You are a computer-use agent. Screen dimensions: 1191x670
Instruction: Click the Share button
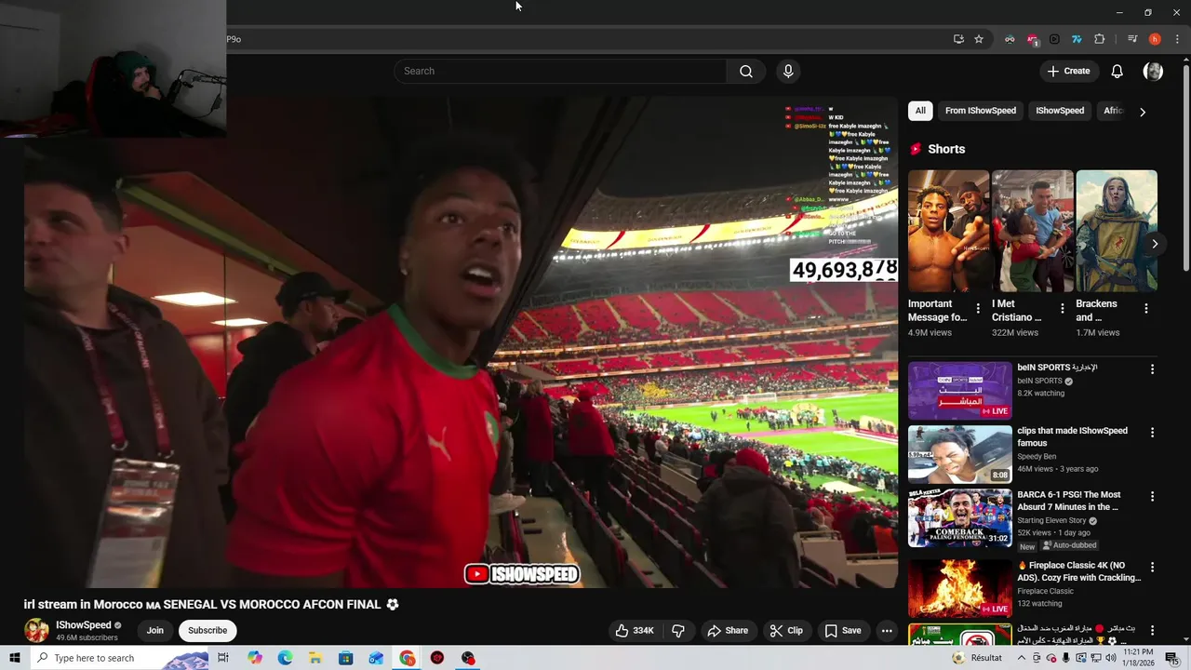click(x=727, y=630)
